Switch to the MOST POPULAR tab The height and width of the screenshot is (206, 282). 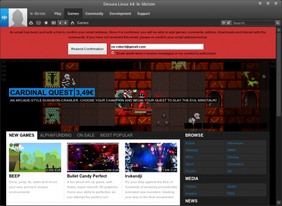tap(116, 135)
